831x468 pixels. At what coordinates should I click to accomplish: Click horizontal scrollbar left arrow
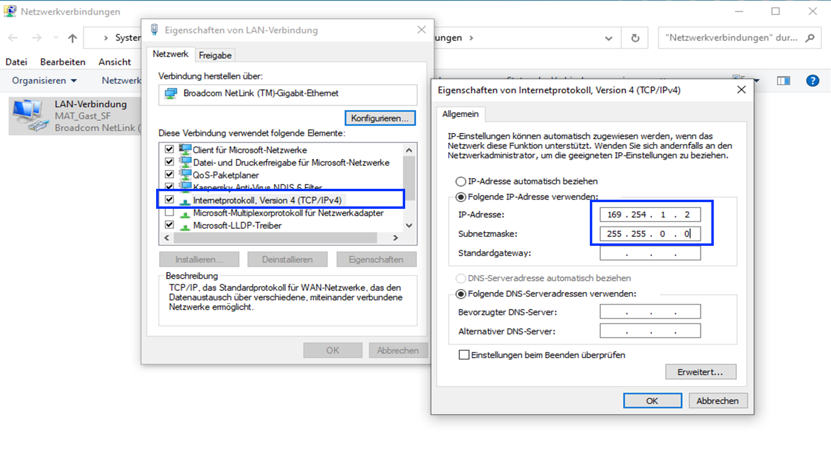166,238
